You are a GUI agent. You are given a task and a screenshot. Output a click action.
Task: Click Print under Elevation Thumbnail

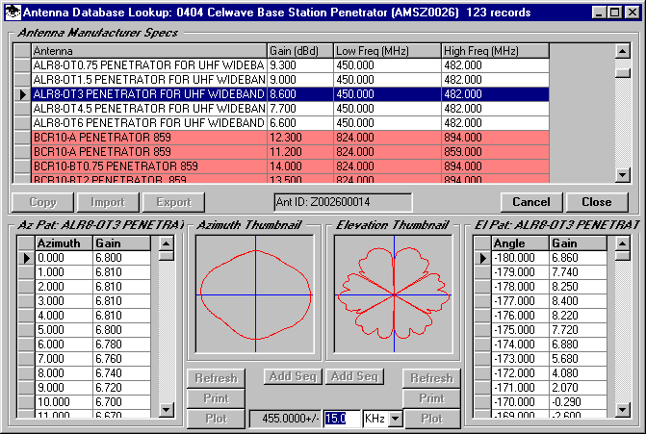click(x=431, y=398)
